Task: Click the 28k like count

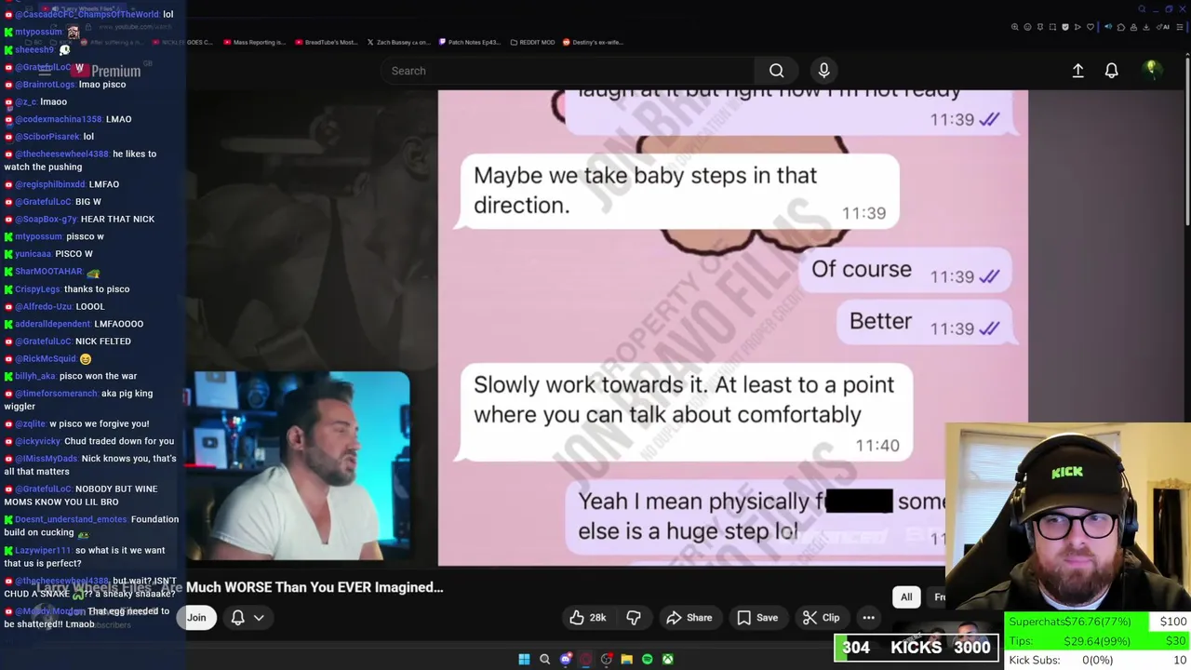Action: click(597, 618)
